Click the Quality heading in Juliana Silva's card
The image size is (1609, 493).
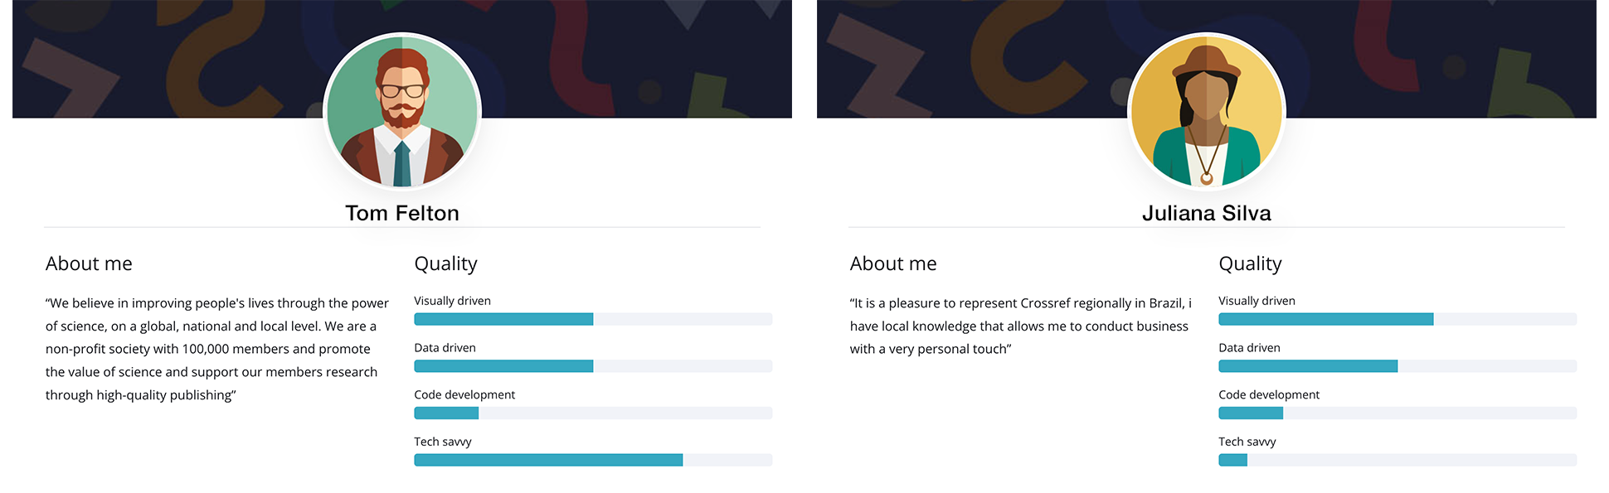click(1250, 263)
